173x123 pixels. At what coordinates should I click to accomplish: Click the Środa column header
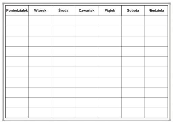(64, 10)
